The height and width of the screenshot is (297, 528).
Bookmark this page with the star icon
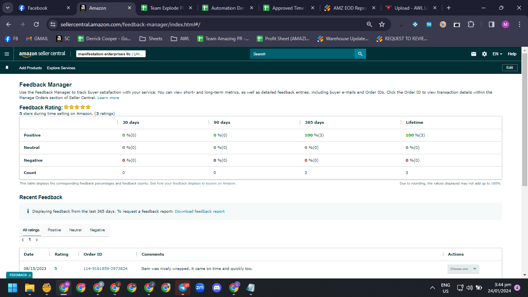pos(382,24)
